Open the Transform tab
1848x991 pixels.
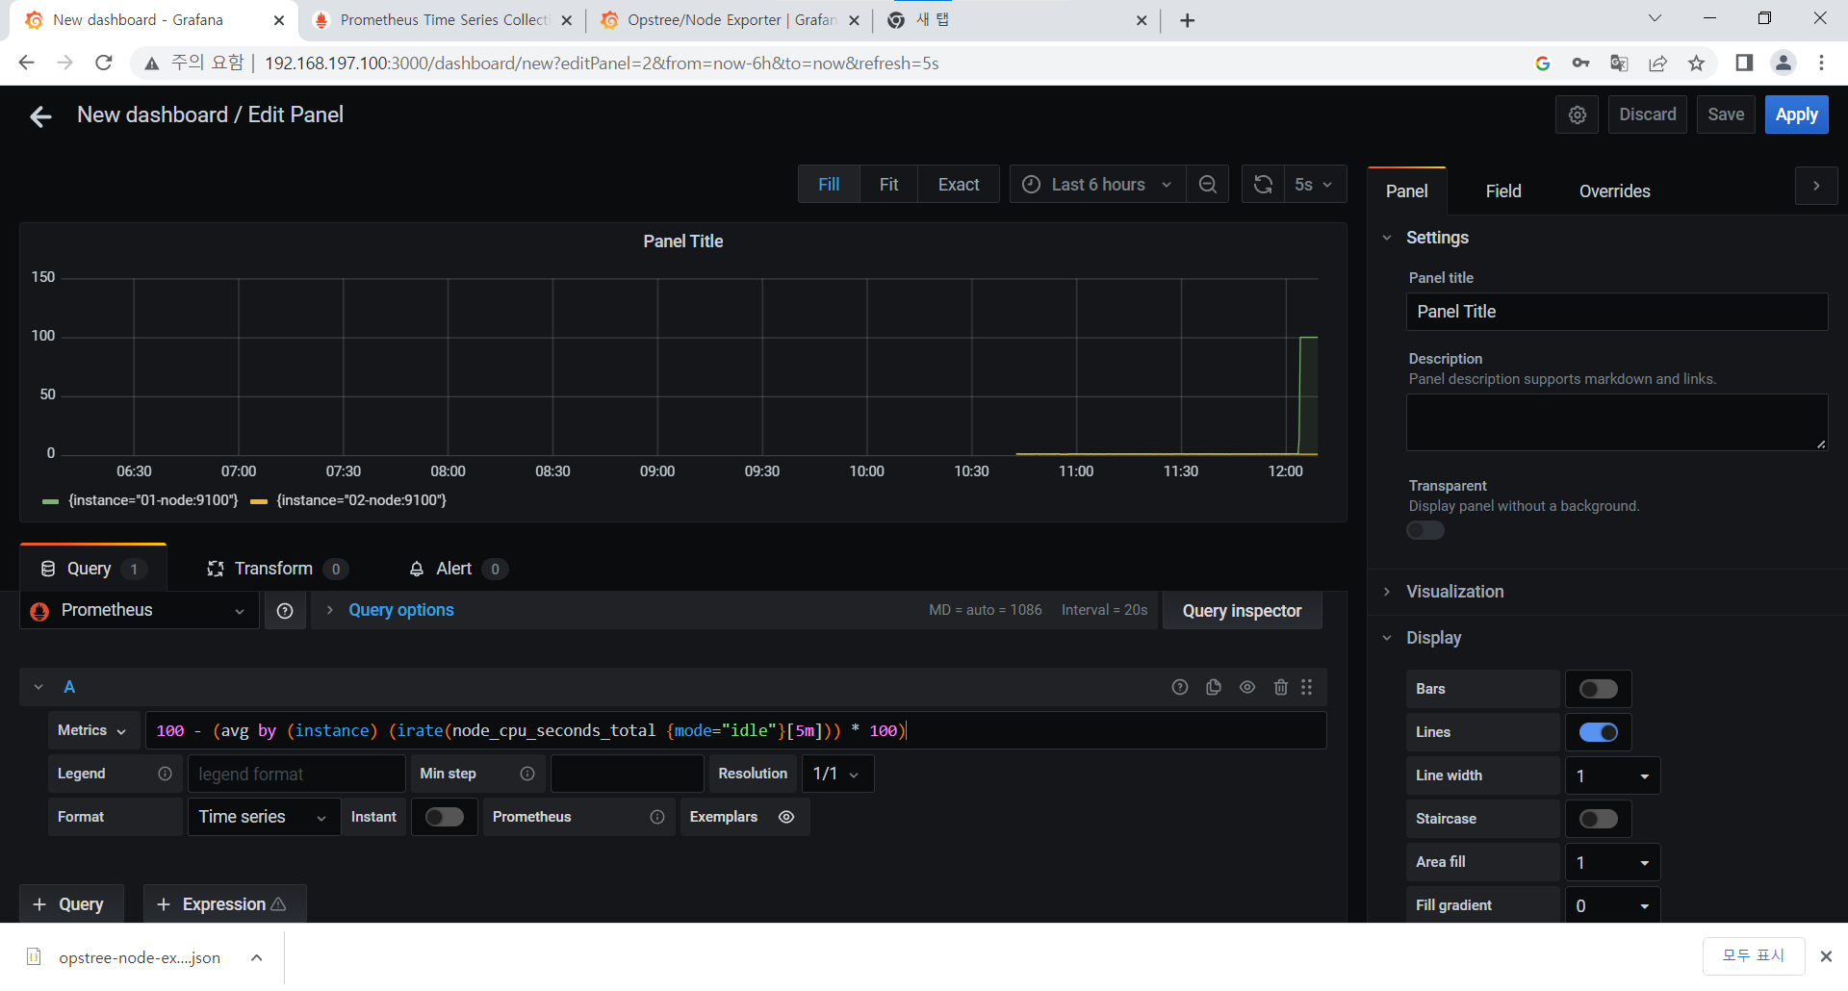click(x=277, y=569)
